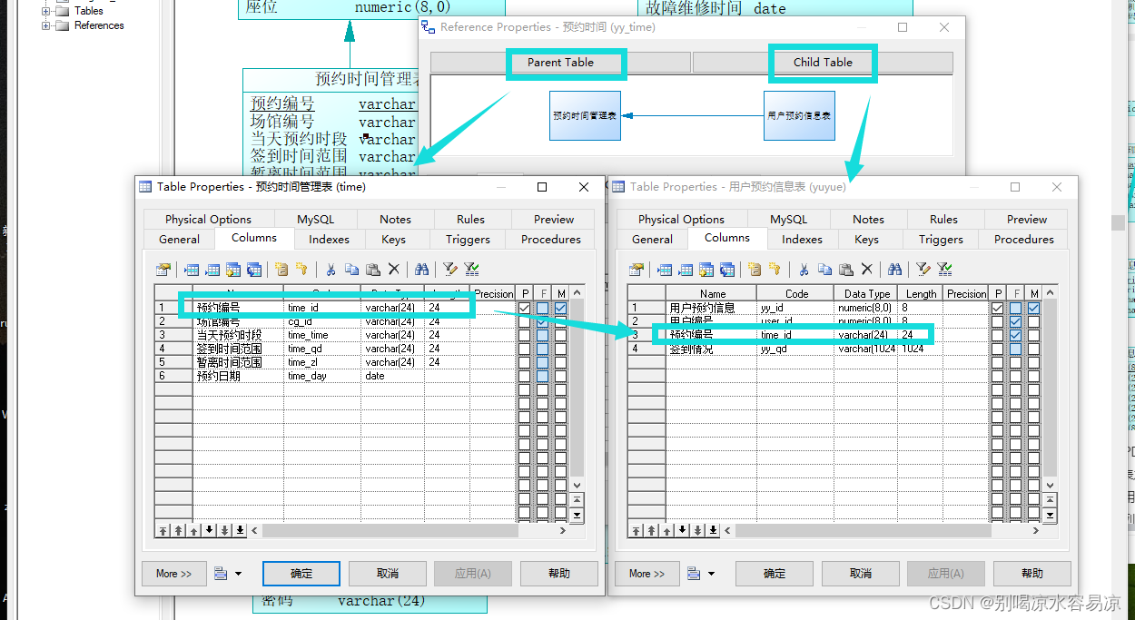Click the More >> button
Image resolution: width=1135 pixels, height=620 pixels.
(173, 573)
